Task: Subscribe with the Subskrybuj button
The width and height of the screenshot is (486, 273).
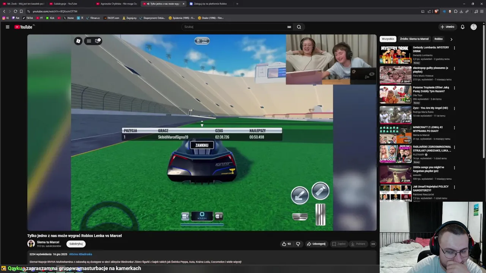Action: point(76,244)
